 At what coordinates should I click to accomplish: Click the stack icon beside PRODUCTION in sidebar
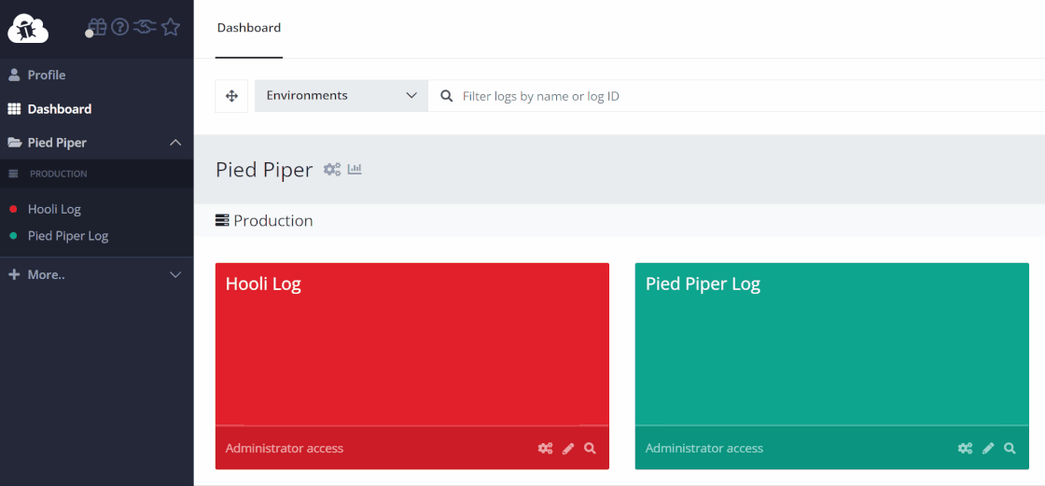tap(13, 174)
